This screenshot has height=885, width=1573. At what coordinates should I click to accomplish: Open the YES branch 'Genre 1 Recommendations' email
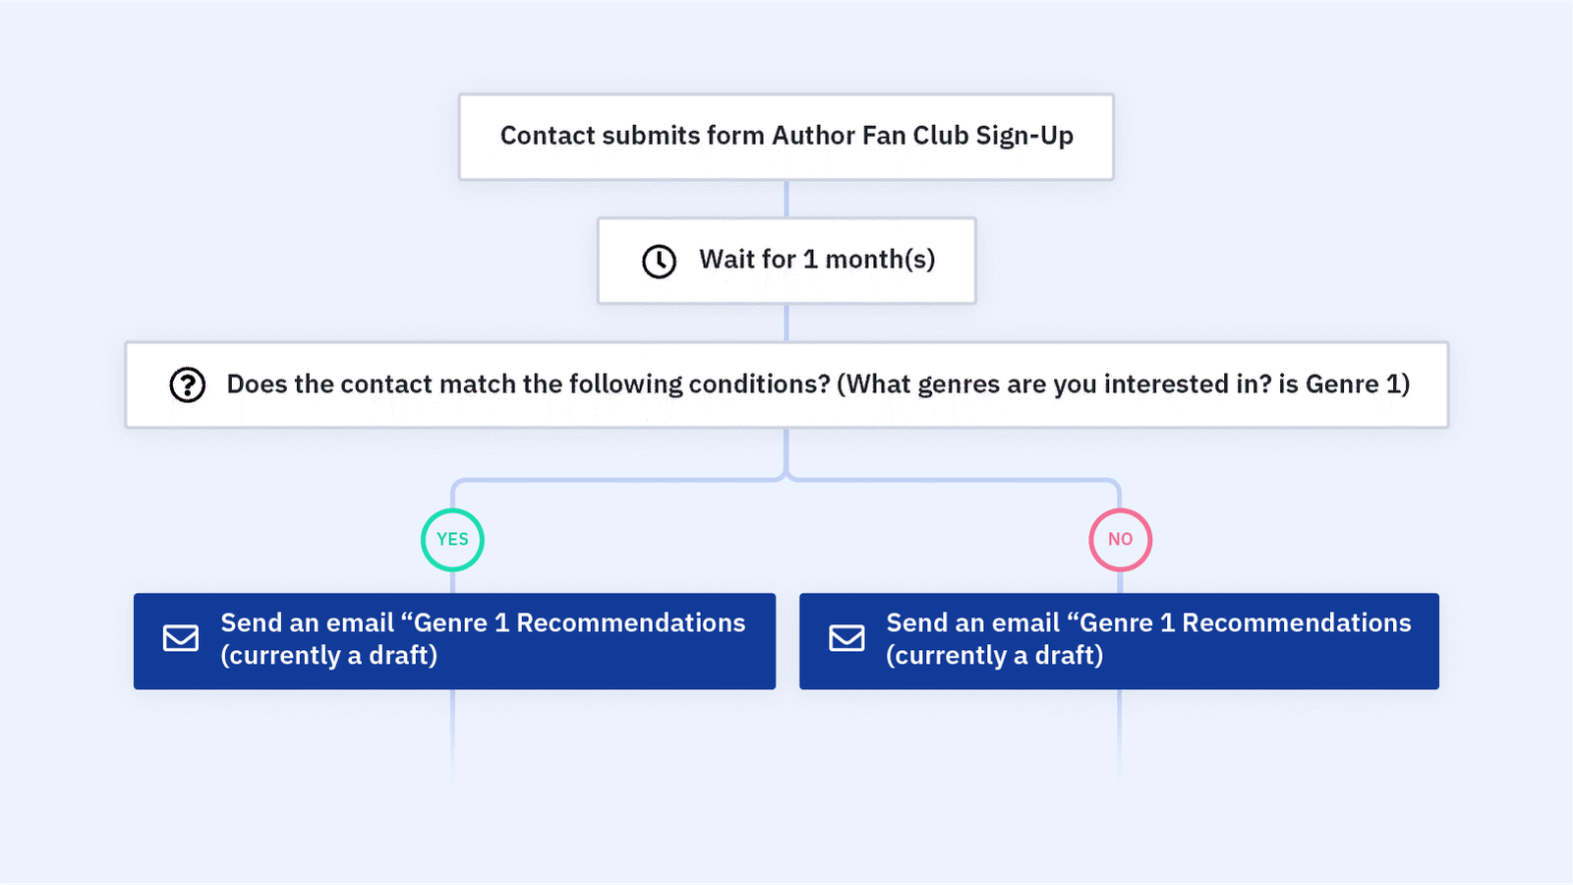482,639
